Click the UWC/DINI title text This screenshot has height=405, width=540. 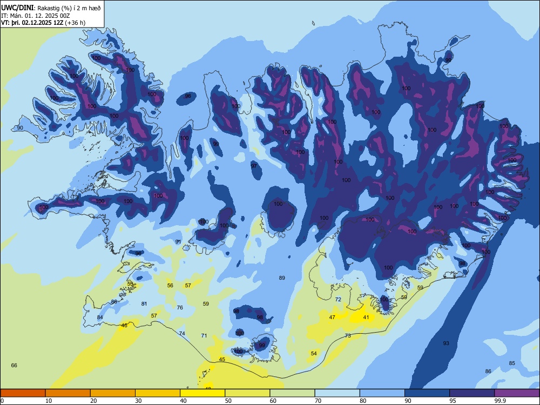[x=17, y=8]
